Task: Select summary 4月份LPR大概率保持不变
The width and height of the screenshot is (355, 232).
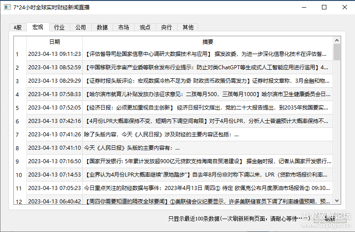Action: pos(207,121)
